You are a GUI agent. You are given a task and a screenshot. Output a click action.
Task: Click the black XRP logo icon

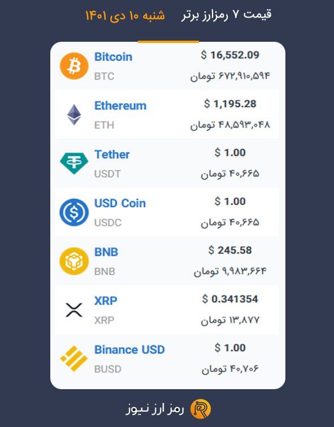74,310
